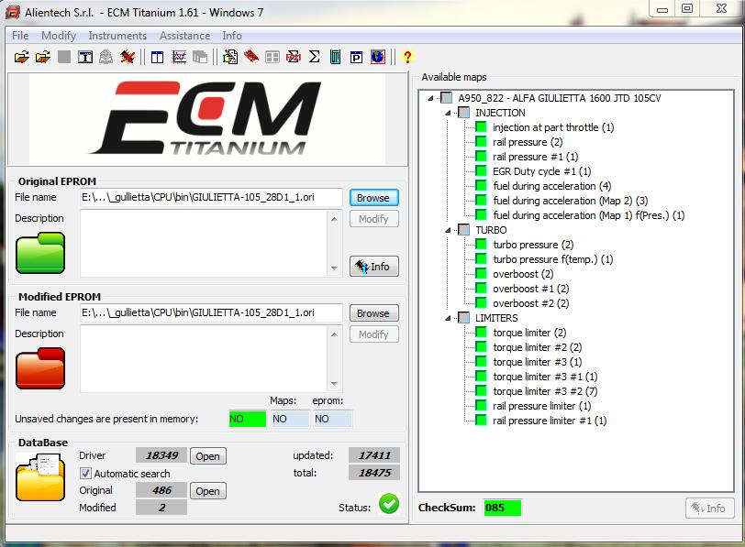Click up arrow of Modified Description scrollbar

(x=334, y=334)
